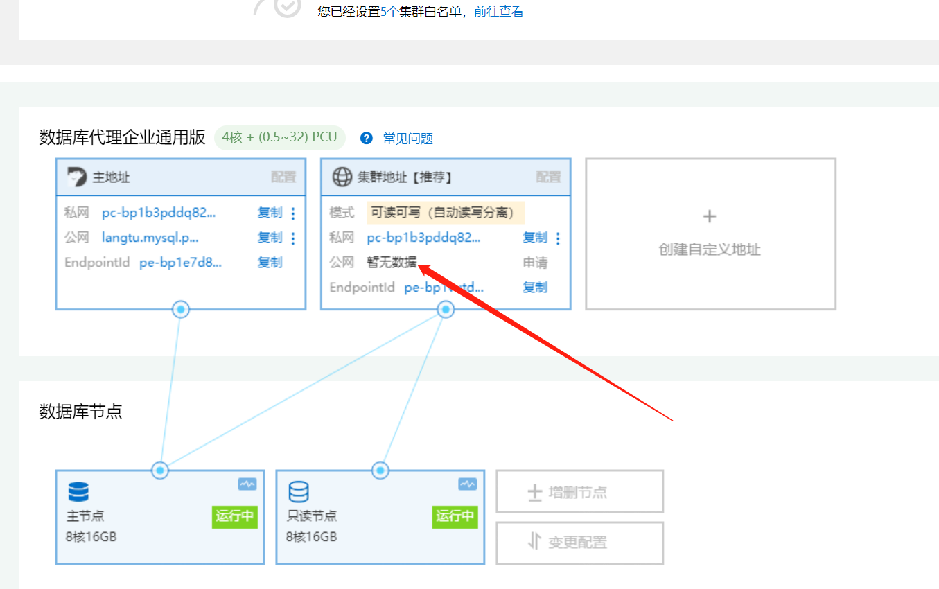
Task: Click the 主节点 database icon
Action: pos(78,492)
